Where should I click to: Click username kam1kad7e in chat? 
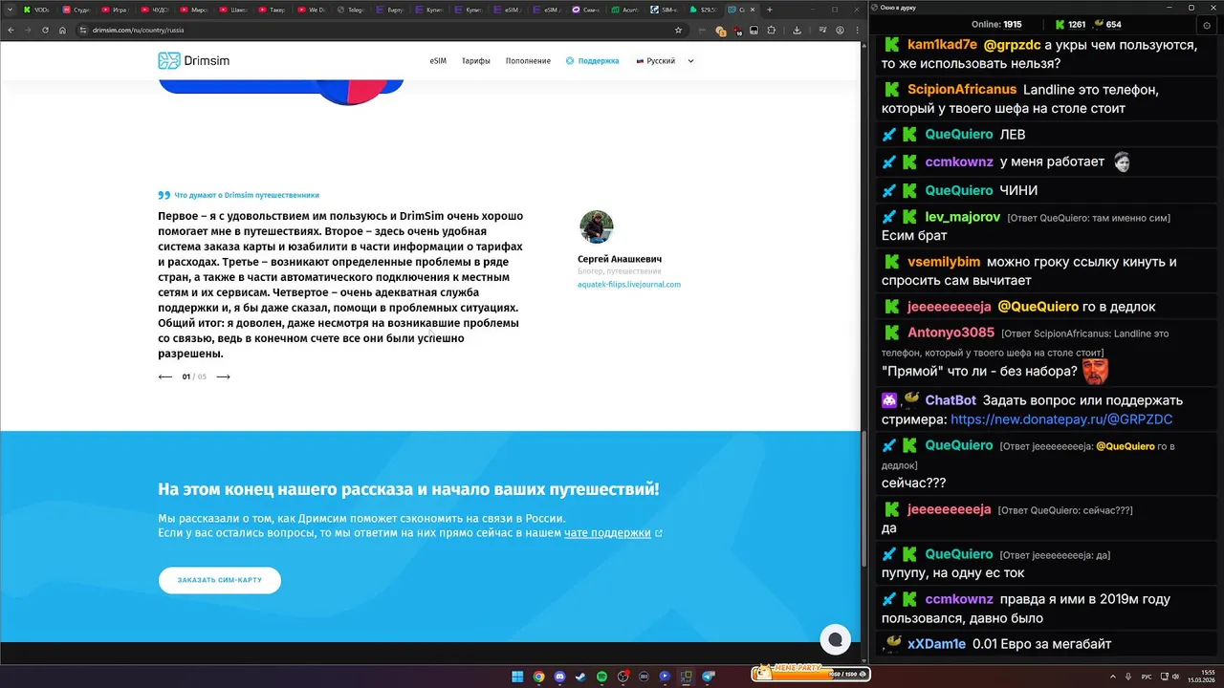tap(942, 45)
